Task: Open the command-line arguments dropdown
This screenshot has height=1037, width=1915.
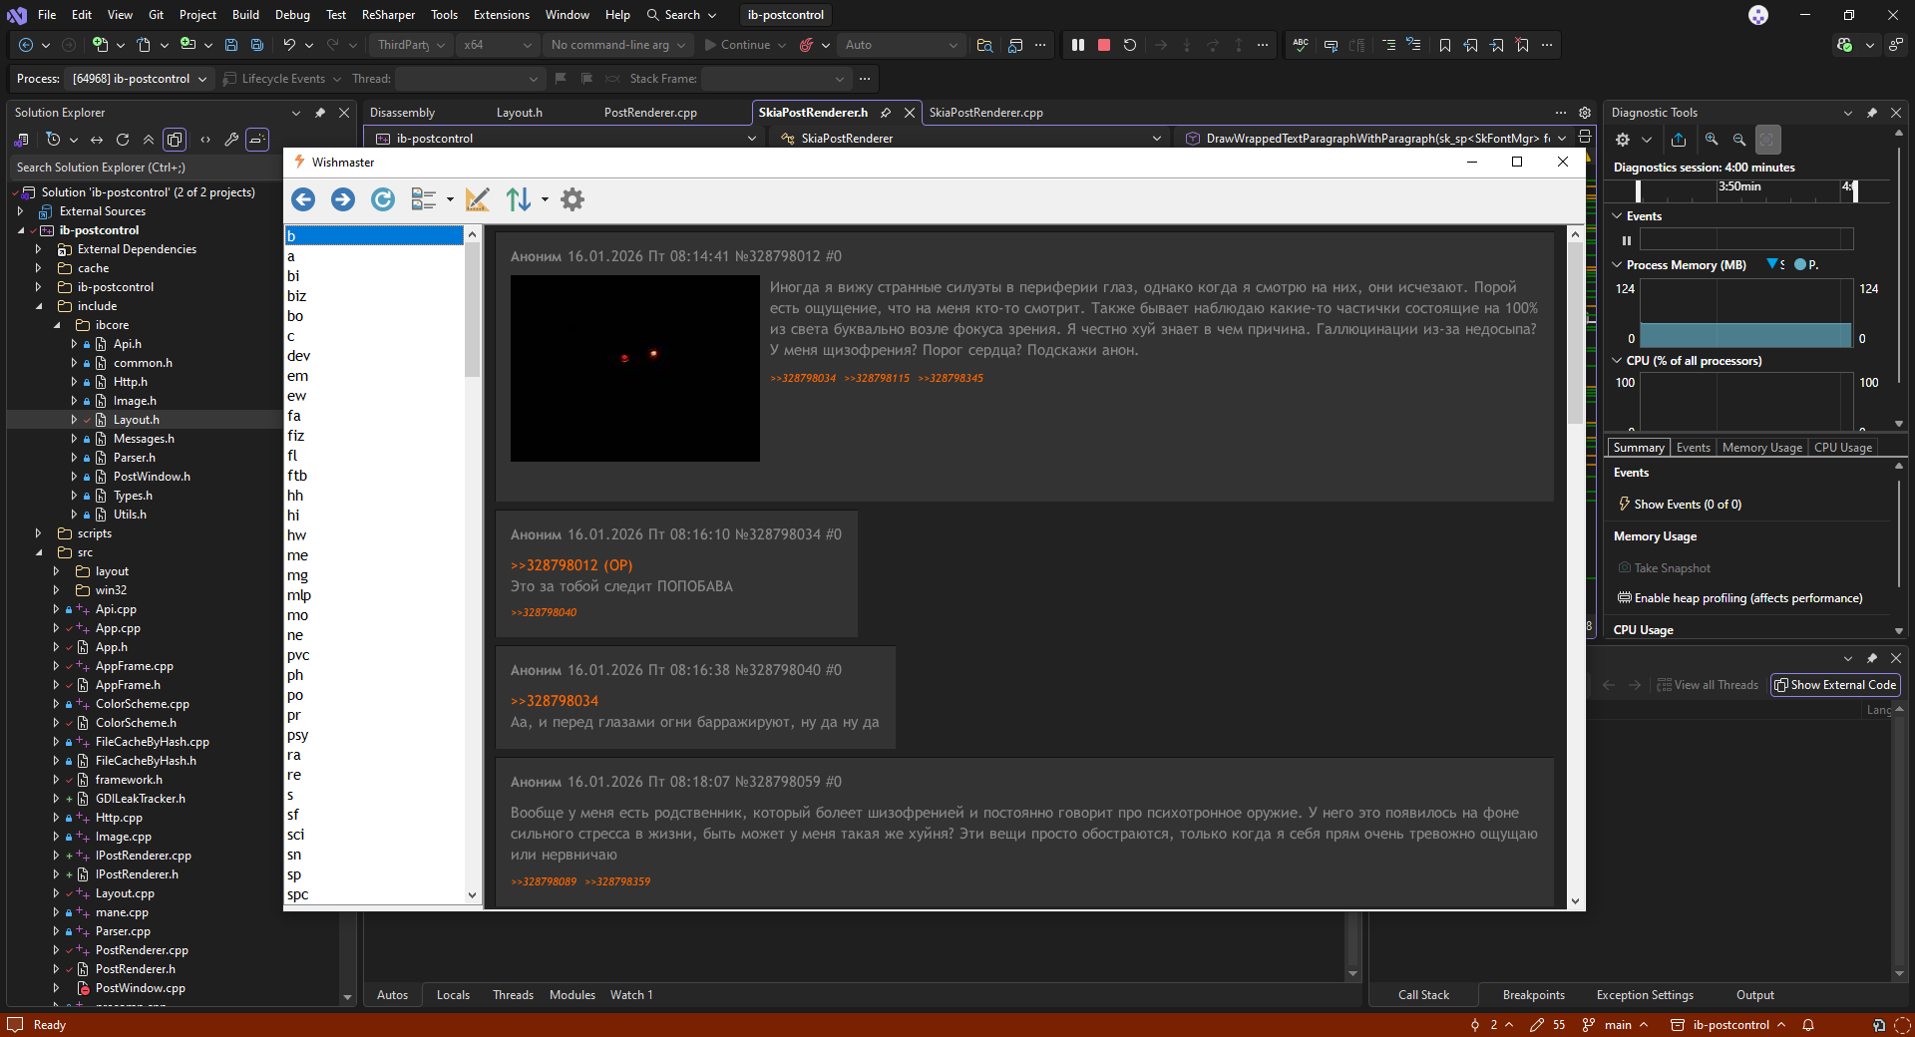Action: pyautogui.click(x=618, y=45)
